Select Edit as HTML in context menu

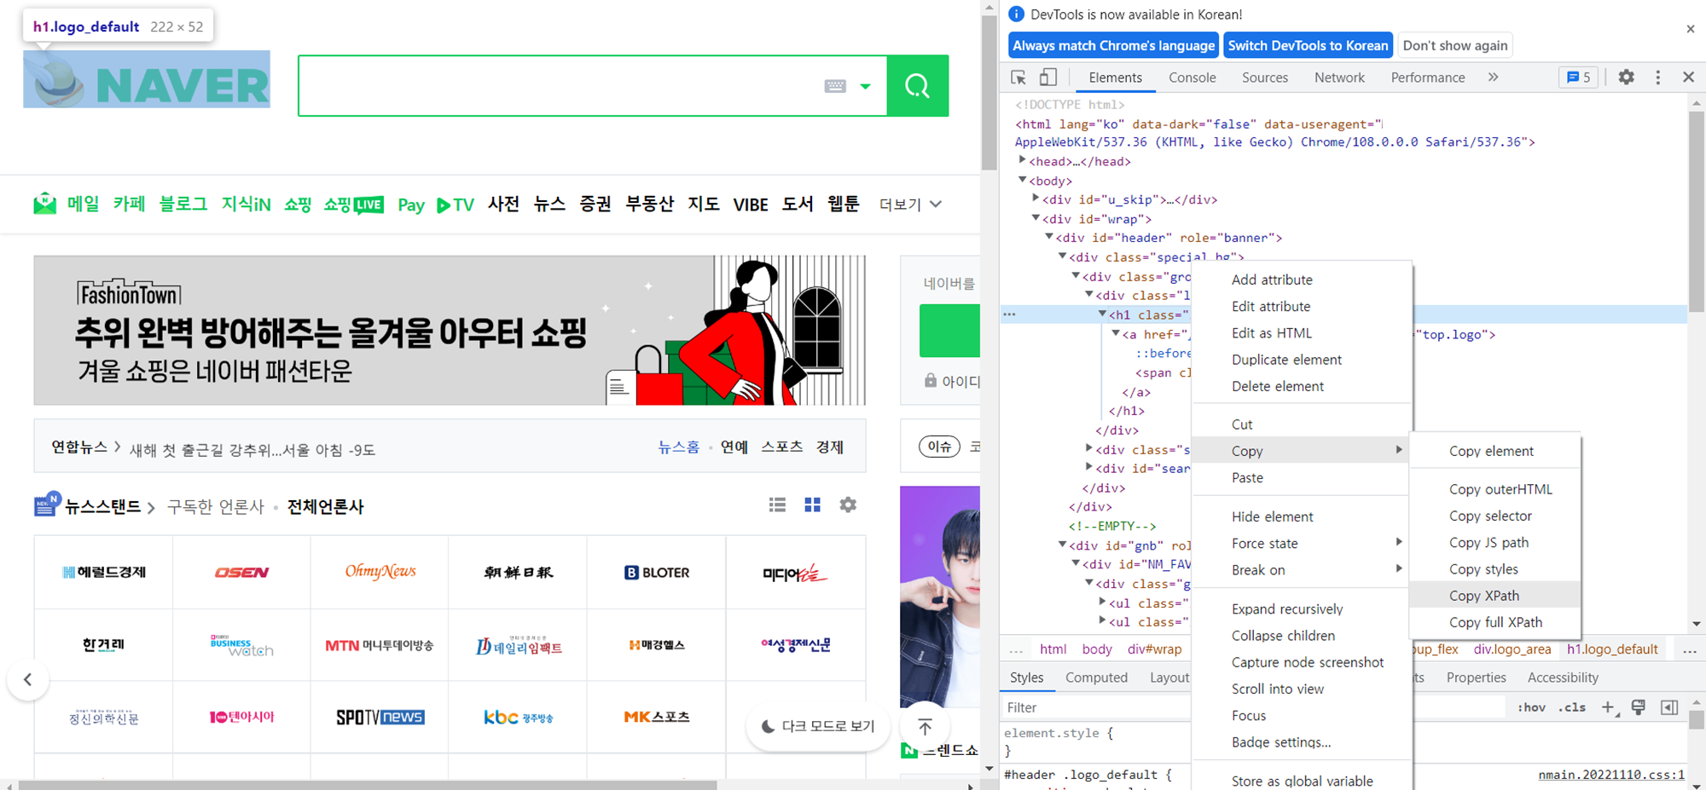[x=1302, y=333]
